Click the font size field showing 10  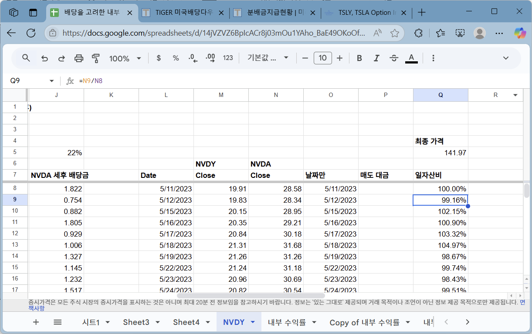323,58
